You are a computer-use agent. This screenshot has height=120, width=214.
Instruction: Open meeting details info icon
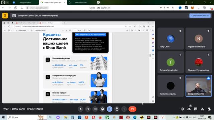[x=182, y=109]
